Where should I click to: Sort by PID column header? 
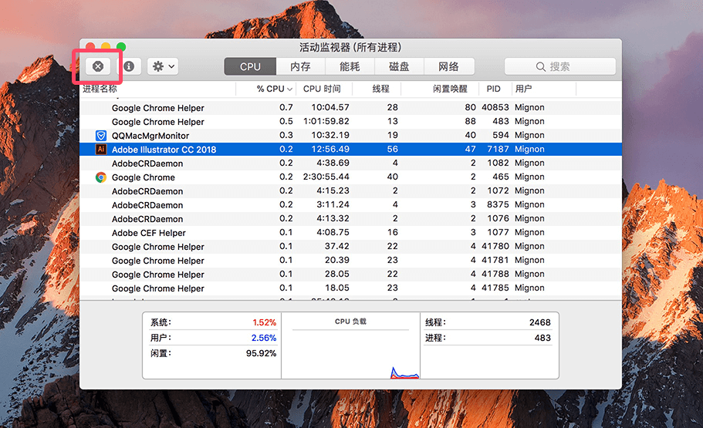coord(494,89)
